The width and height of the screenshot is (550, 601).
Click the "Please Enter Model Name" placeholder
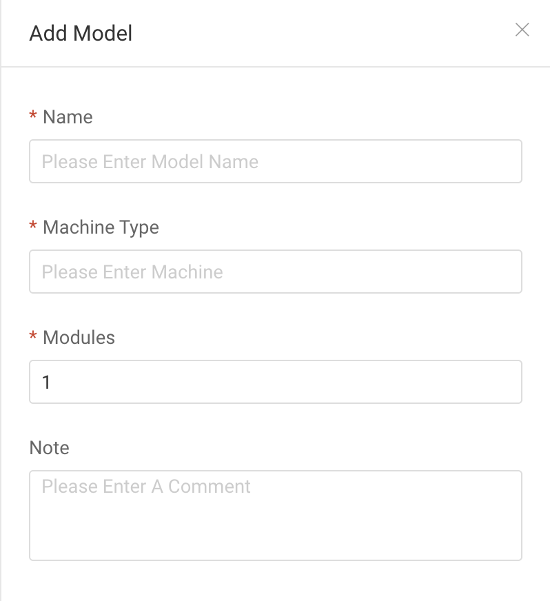click(150, 162)
